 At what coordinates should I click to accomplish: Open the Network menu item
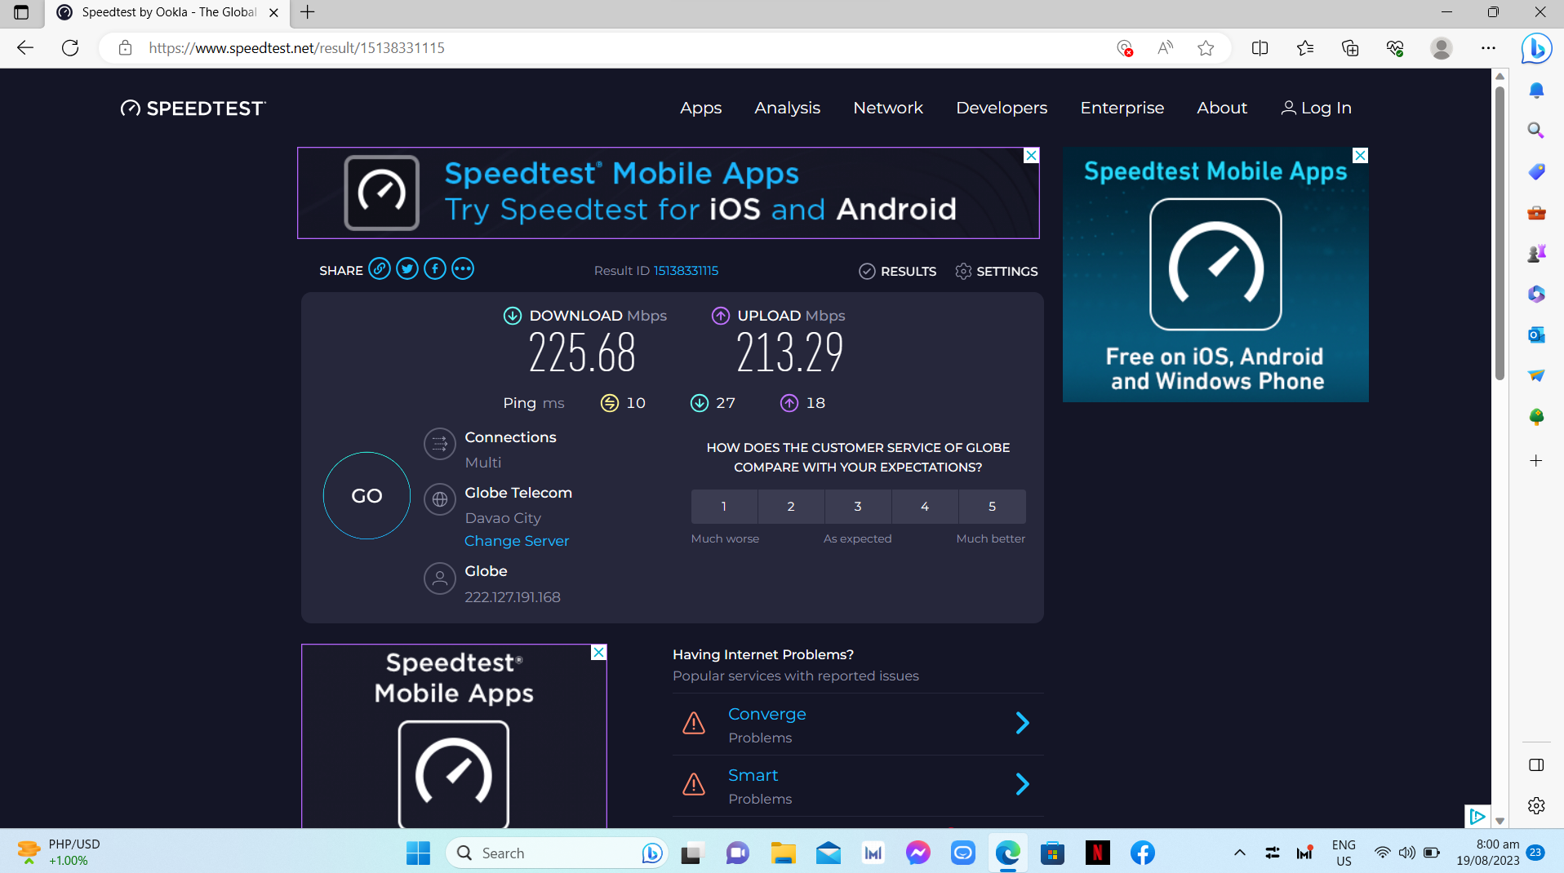tap(887, 107)
